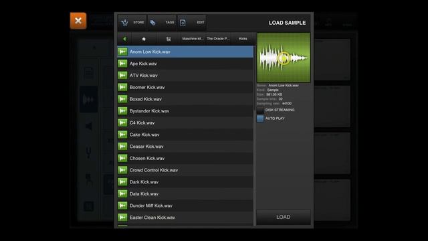Viewport: 428px width, 241px height.
Task: Click green sample icon beside Ape Kick.wav
Action: point(122,64)
